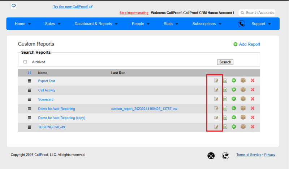Click the green plus icon on Scorecard row
This screenshot has width=289, height=169.
(234, 99)
